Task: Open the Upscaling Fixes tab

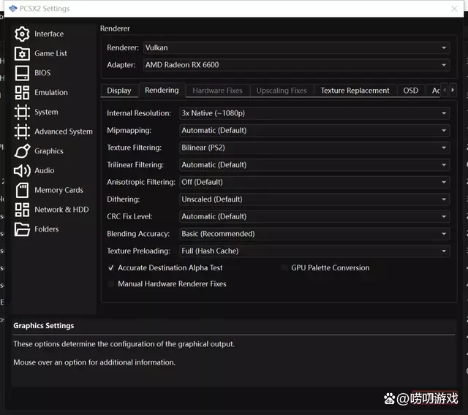Action: [x=282, y=91]
